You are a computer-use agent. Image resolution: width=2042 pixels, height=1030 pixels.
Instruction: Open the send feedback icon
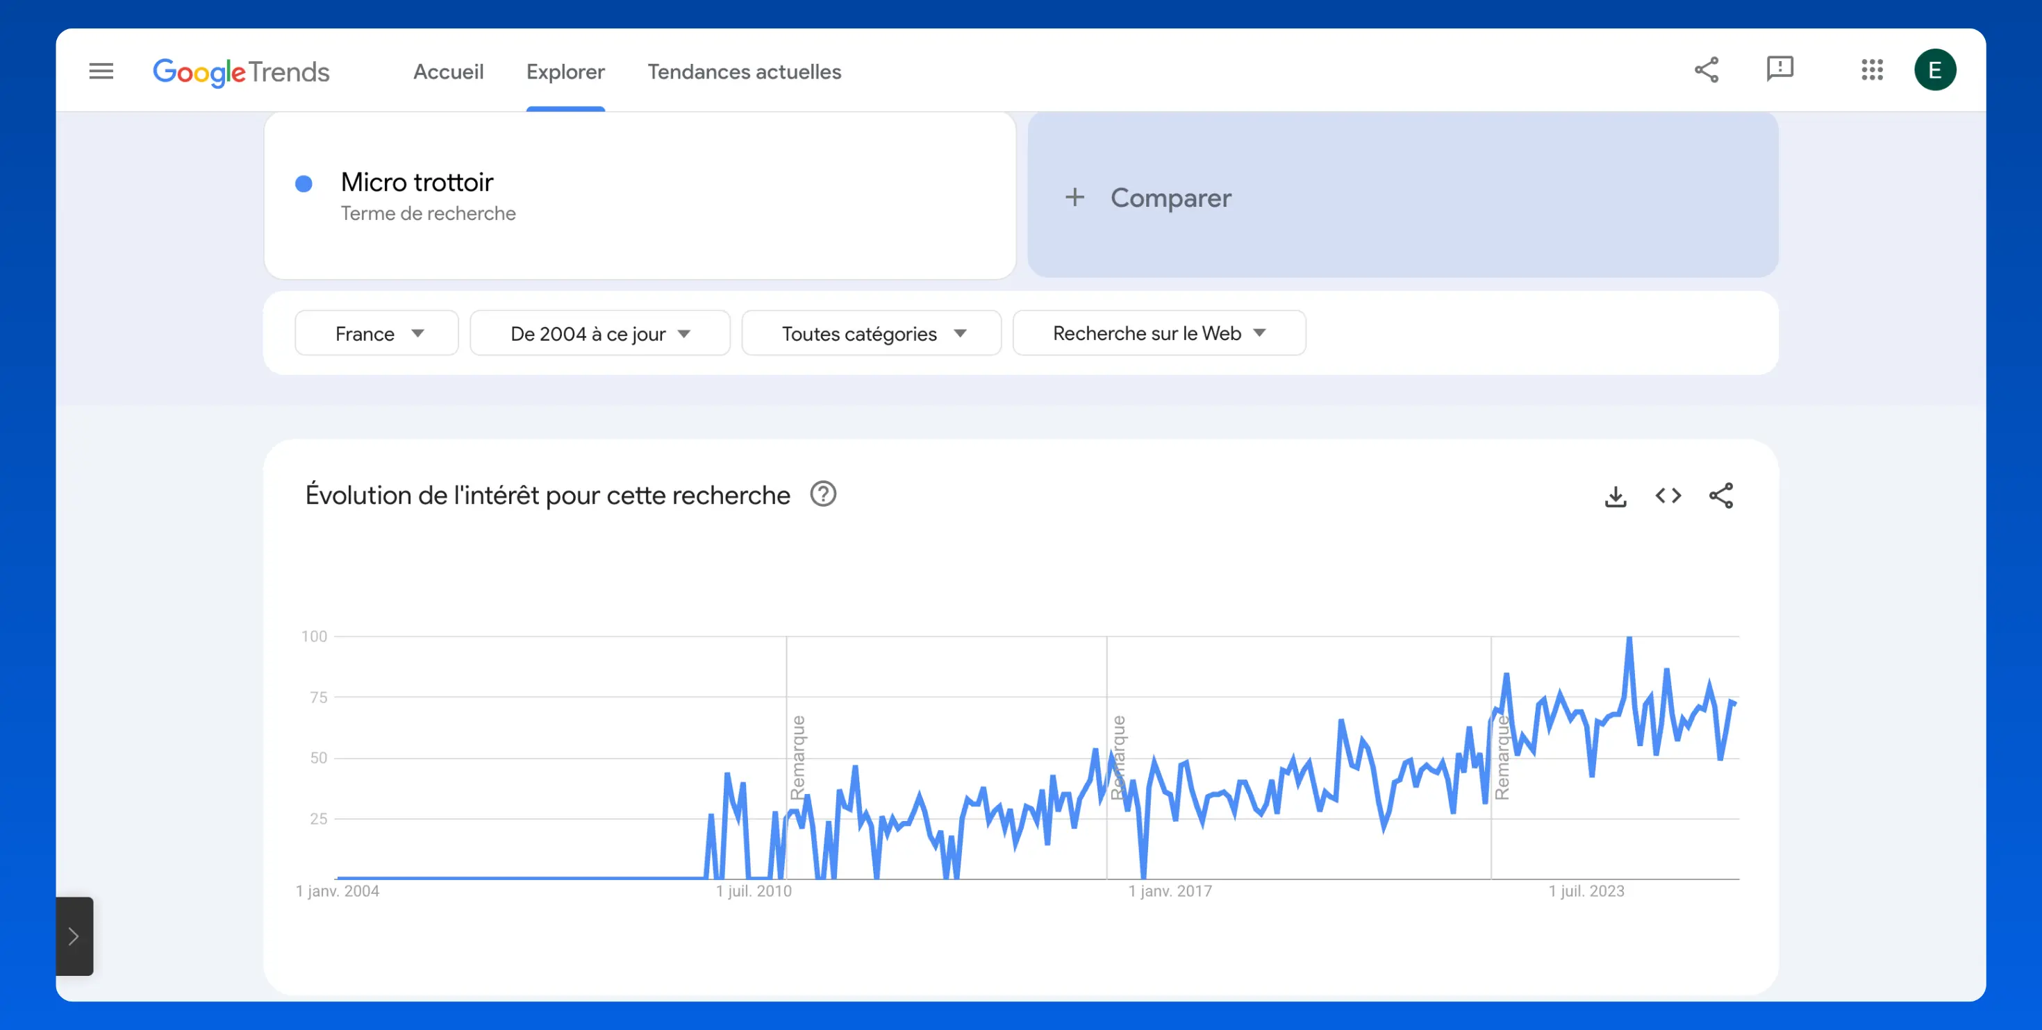(x=1779, y=69)
